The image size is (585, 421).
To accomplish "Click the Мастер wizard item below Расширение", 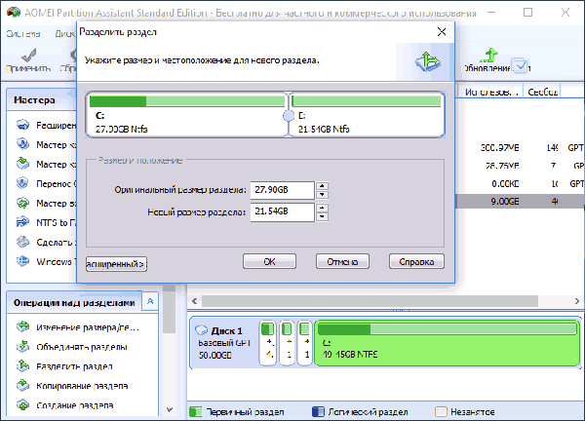I will [46, 144].
